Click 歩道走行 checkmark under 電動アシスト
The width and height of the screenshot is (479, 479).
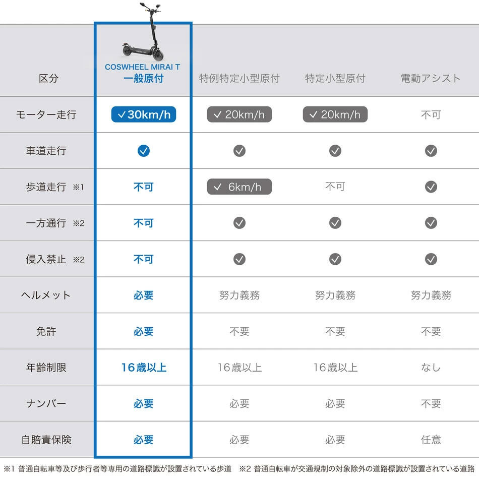coord(431,187)
